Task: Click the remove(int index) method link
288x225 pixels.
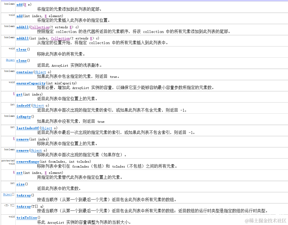Action: 22,139
